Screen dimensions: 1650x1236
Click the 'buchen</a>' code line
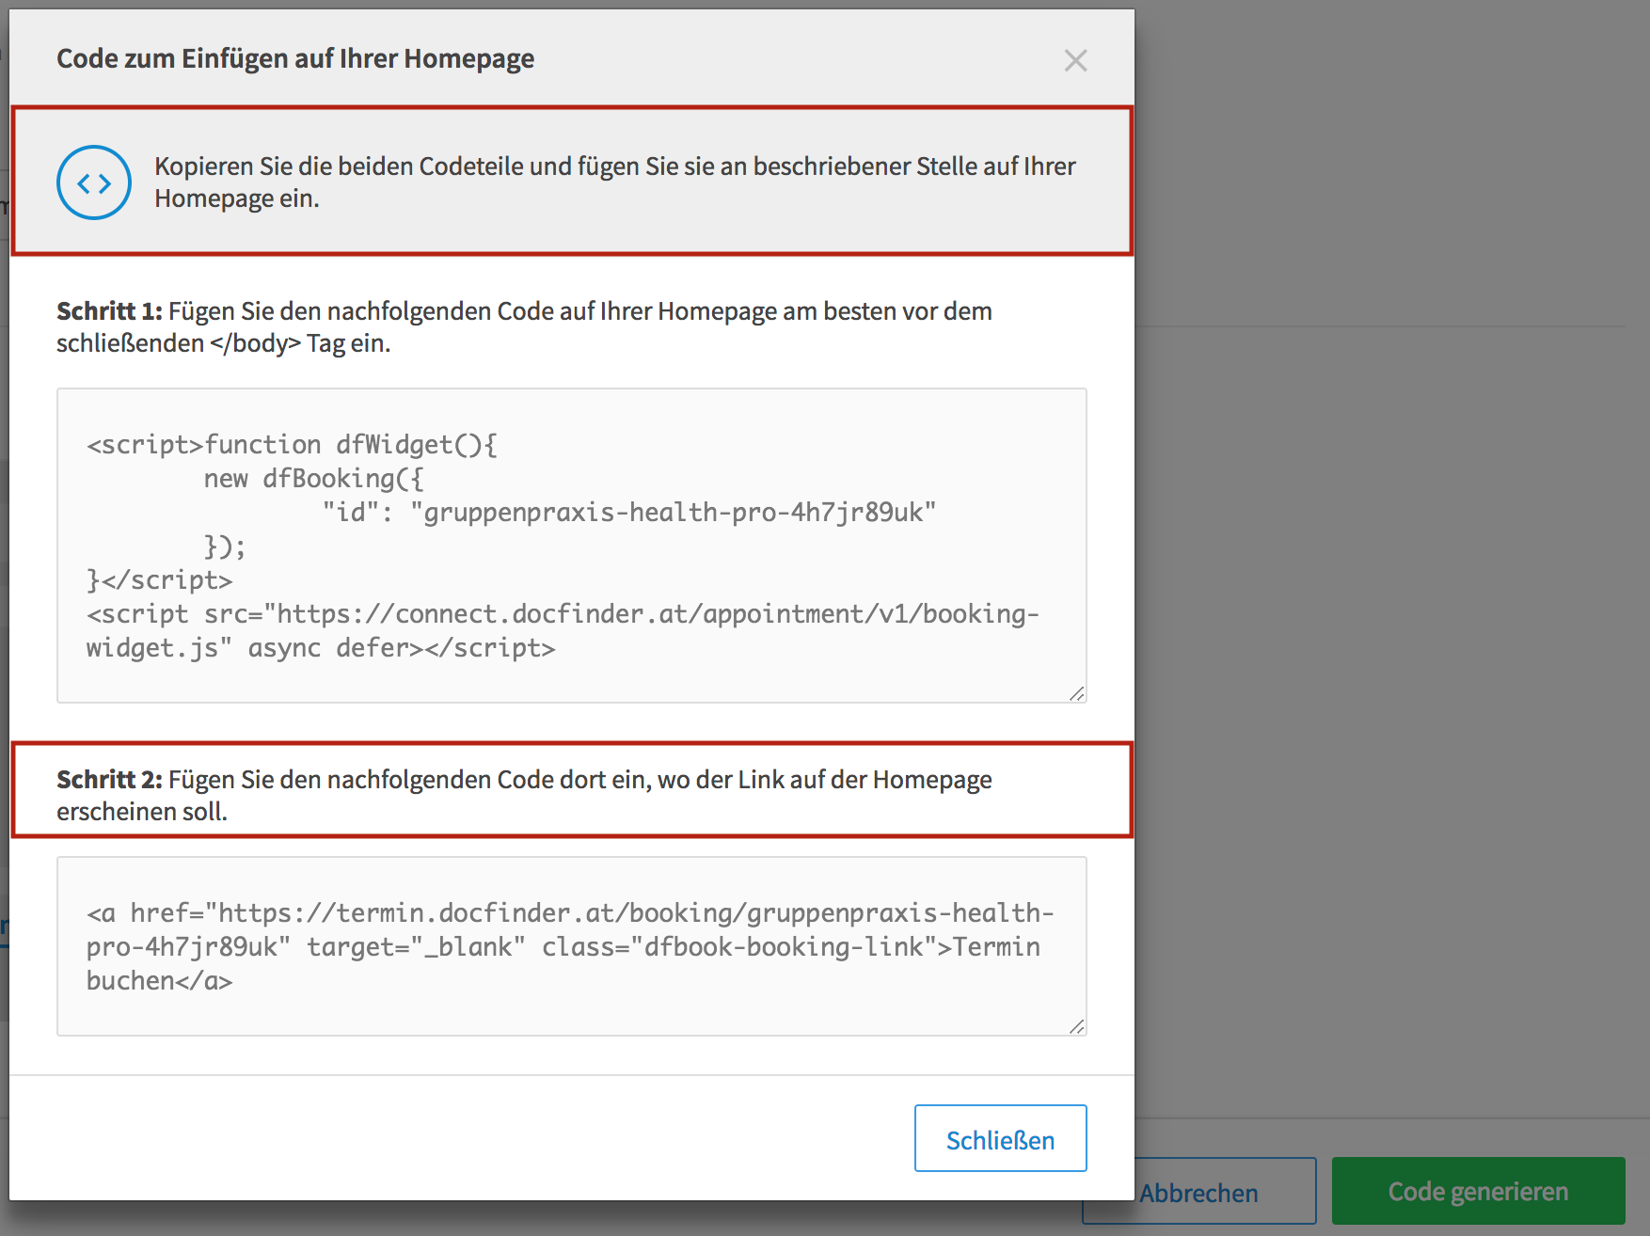[159, 980]
